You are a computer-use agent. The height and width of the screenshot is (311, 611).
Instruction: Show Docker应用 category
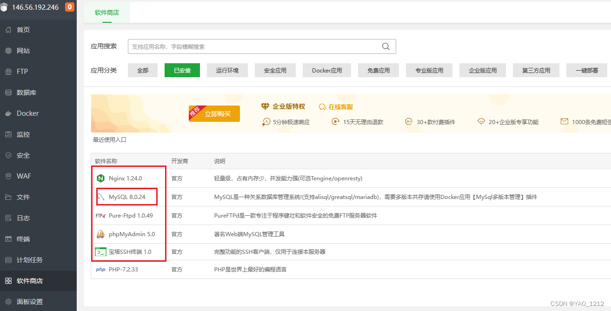click(x=327, y=71)
